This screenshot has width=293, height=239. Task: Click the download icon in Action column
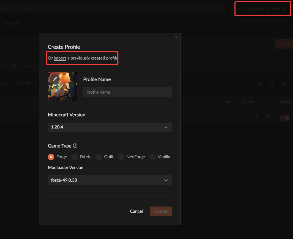click(256, 116)
